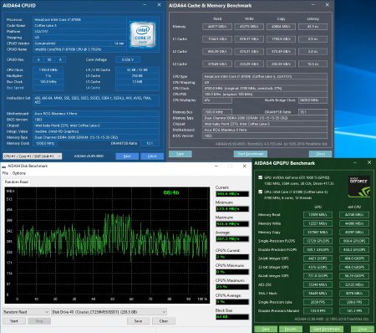Toggle the CPU Intel Core i7-8700K checkbox

(x=260, y=192)
